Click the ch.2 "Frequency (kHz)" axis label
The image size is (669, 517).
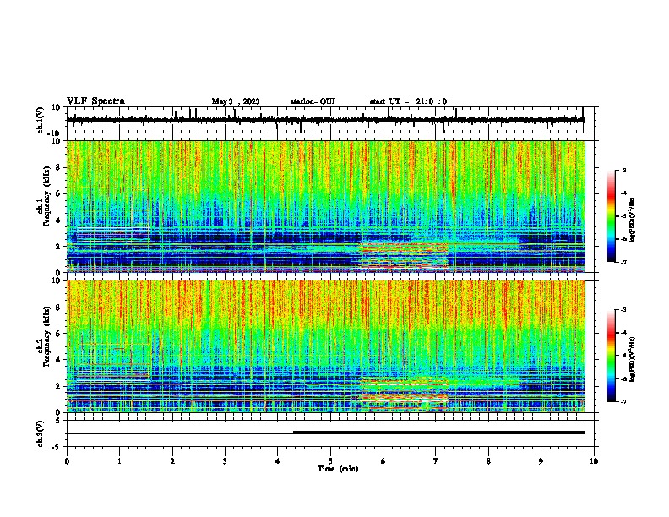(x=46, y=336)
